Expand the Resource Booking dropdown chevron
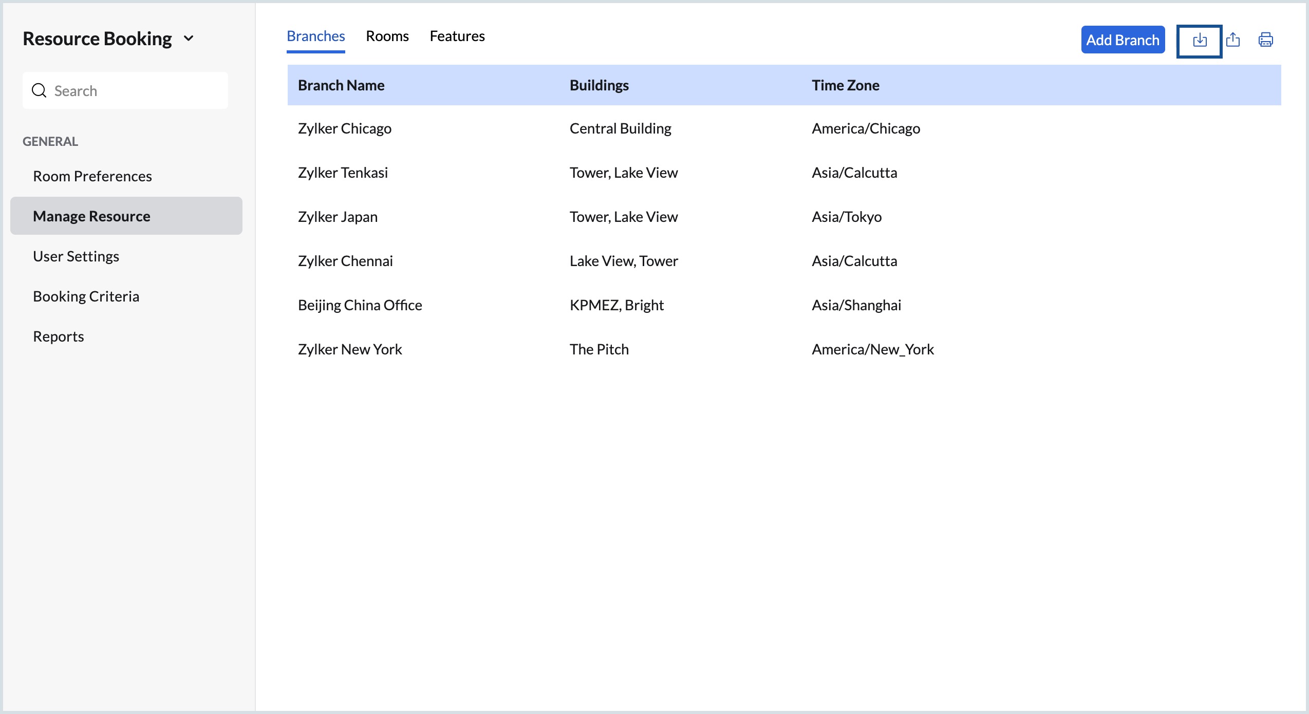This screenshot has height=714, width=1309. click(189, 39)
